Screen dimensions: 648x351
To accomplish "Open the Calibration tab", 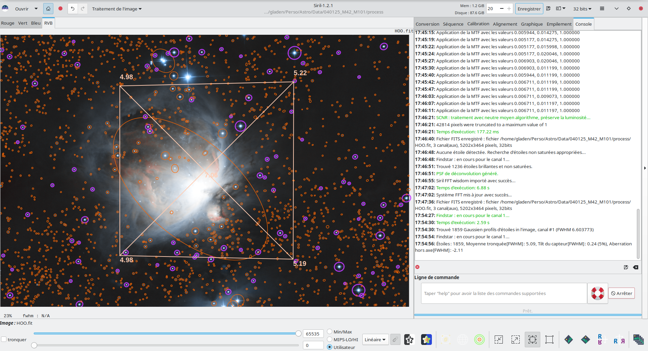I will (478, 24).
